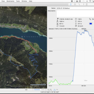Select the photos camera toolbar icon
This screenshot has height=94, width=94.
coord(75,4)
